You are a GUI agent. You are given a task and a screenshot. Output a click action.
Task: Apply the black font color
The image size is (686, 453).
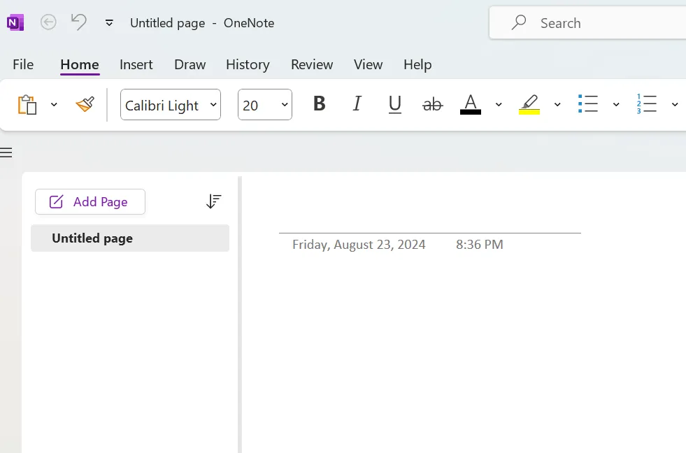[x=471, y=104]
